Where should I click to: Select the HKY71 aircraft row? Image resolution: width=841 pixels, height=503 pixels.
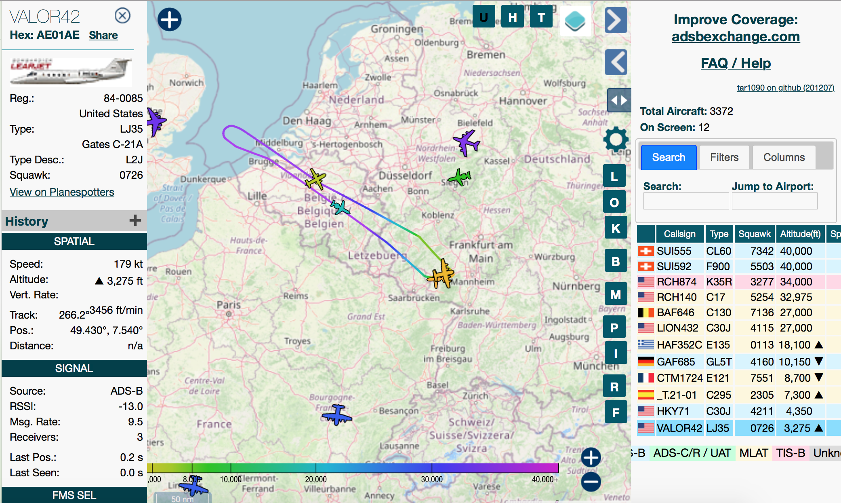click(739, 411)
